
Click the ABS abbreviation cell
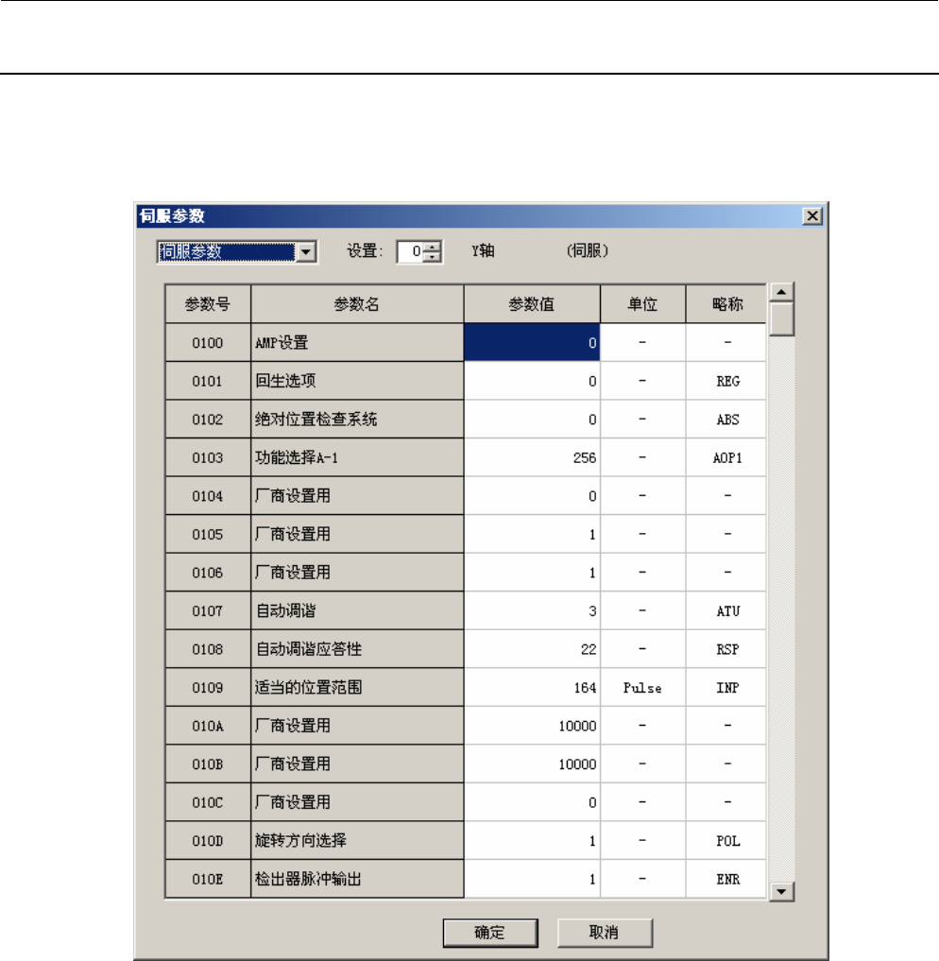click(727, 420)
